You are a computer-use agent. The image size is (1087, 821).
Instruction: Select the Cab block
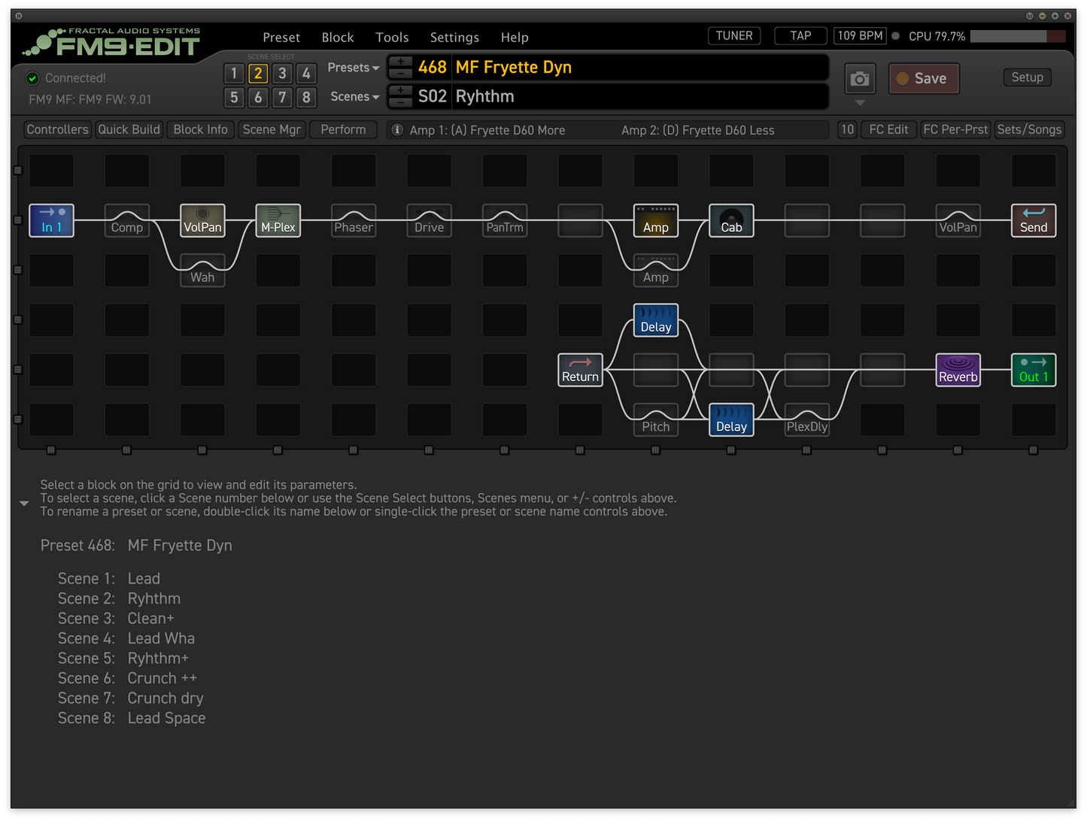731,220
